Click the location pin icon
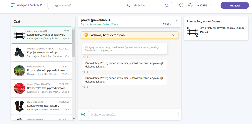 tap(129, 5)
